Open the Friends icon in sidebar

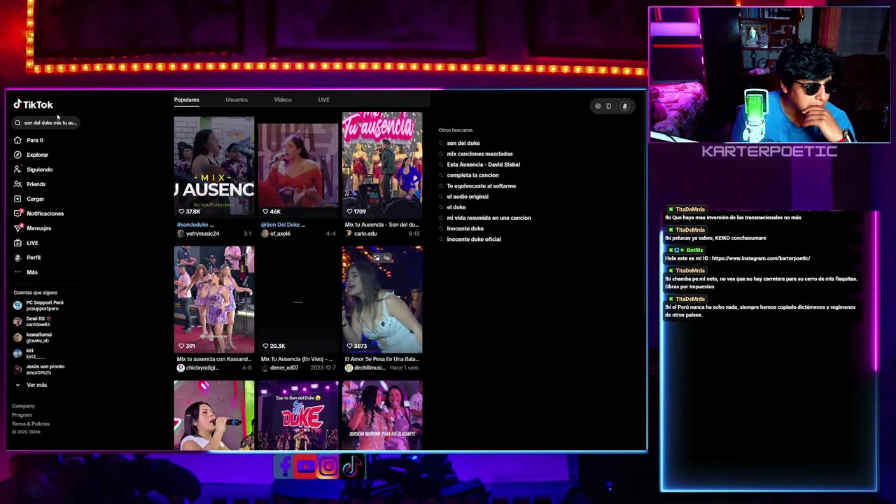(17, 184)
